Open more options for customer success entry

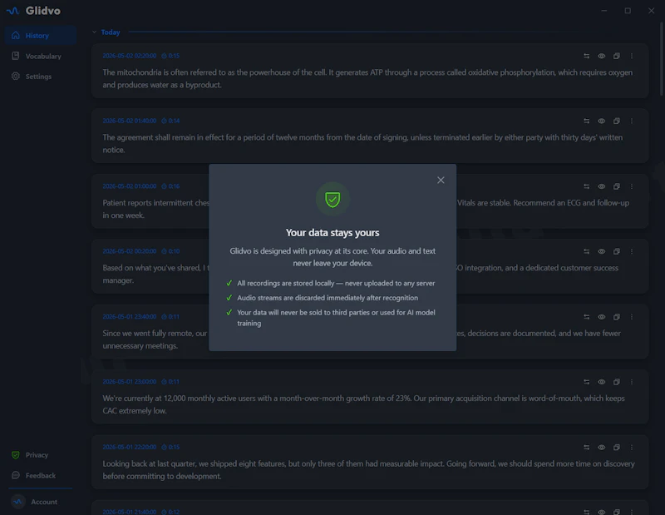coord(632,251)
